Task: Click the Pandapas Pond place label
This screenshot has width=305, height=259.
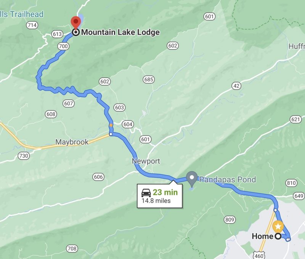Action: tap(228, 179)
